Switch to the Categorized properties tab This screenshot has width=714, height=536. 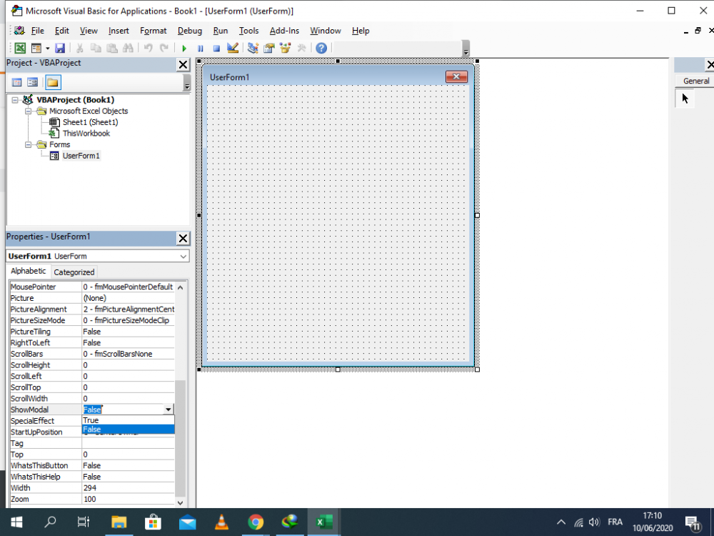(74, 272)
